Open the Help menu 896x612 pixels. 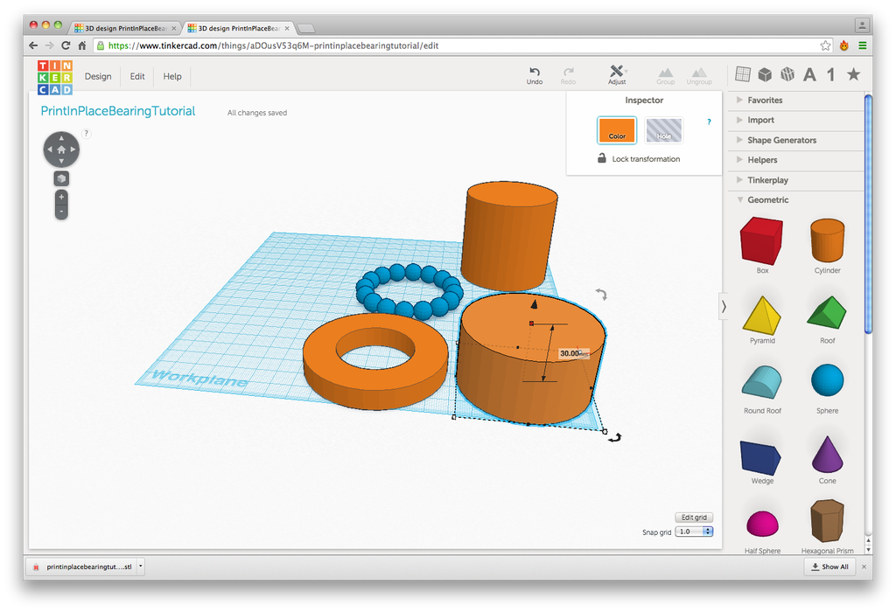click(172, 77)
